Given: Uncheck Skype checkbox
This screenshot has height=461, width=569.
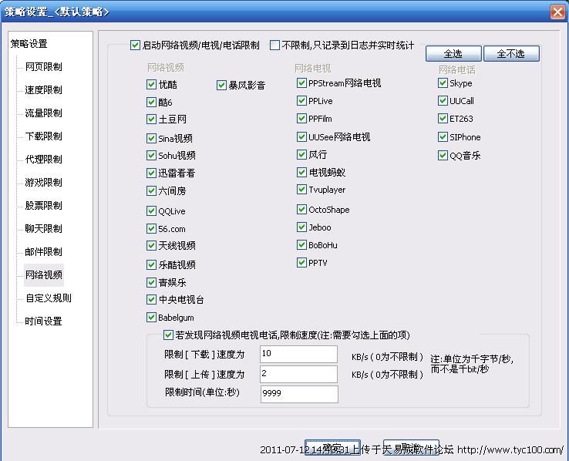Looking at the screenshot, I should 443,83.
